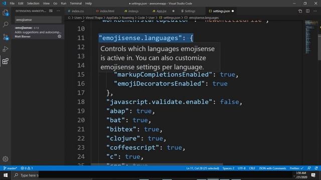Click the Open Settings UI icon
This screenshot has height=180, width=321.
pos(300,11)
